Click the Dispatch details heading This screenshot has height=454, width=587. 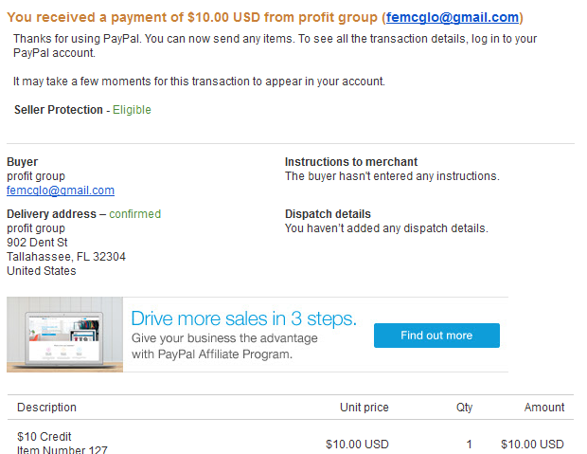328,213
